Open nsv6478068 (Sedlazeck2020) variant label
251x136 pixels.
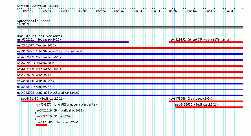pos(191,99)
